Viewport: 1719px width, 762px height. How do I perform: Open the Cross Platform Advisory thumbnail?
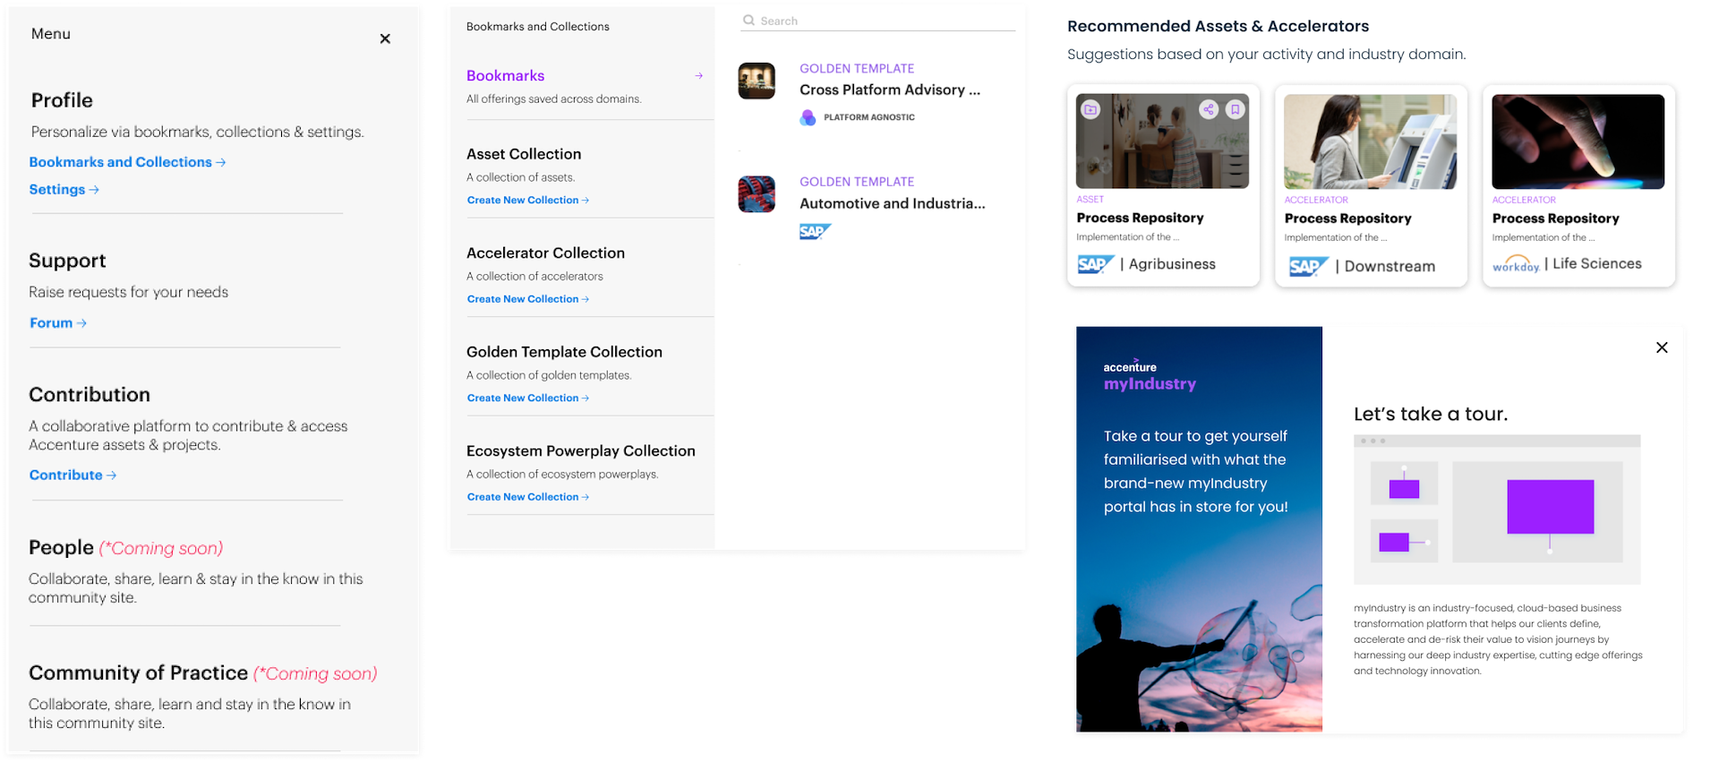[757, 81]
